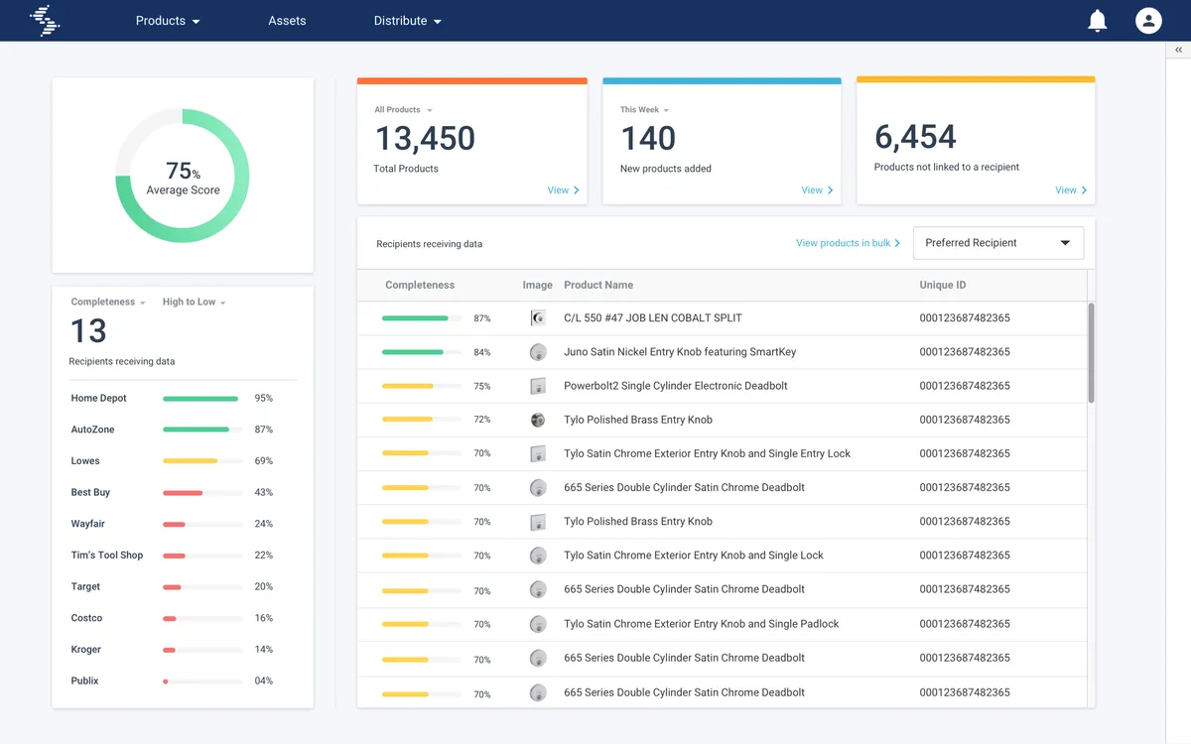Collapse the right side panel using the double chevron

pyautogui.click(x=1178, y=50)
